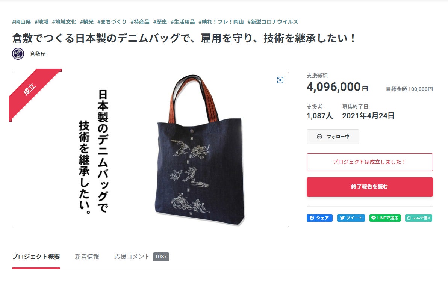Image resolution: width=448 pixels, height=284 pixels.
Task: Click the image enlarge focus icon
Action: [280, 80]
